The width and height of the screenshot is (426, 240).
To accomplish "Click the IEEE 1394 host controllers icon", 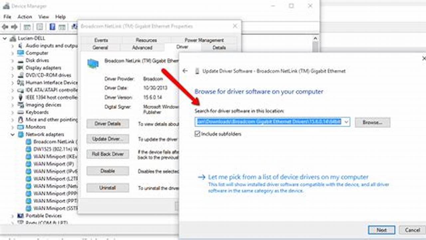I will (x=20, y=97).
